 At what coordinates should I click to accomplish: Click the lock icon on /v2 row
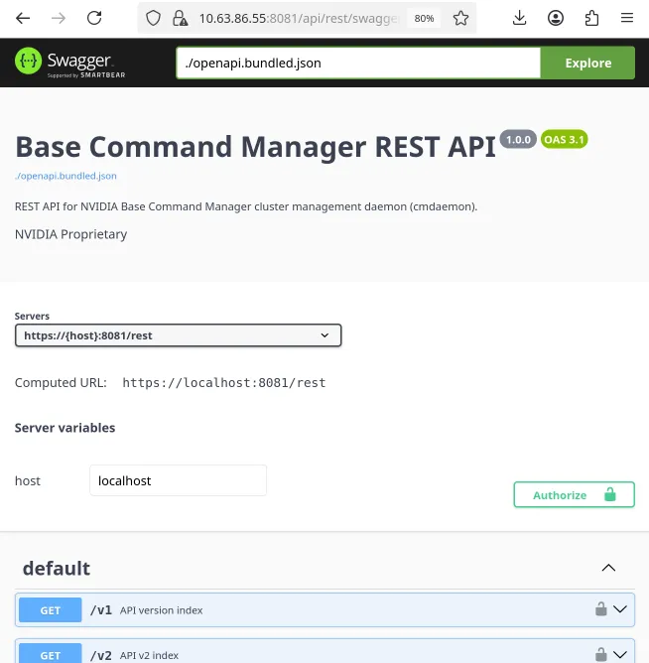[600, 654]
